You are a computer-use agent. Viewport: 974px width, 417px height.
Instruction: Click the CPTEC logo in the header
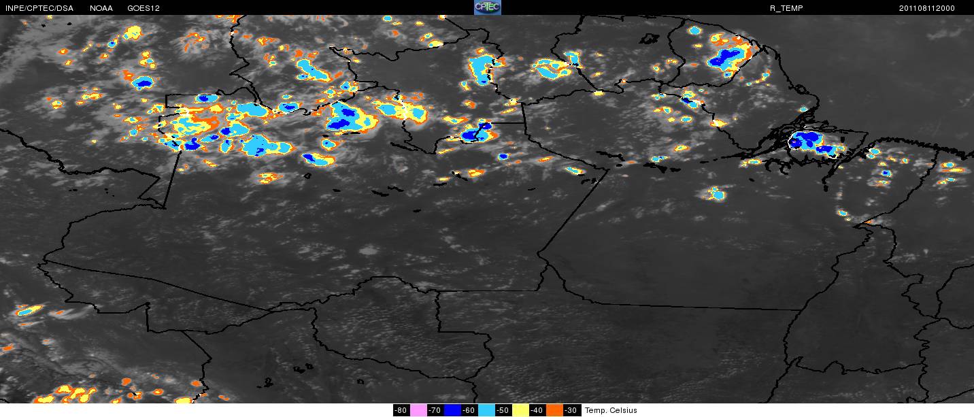point(487,7)
